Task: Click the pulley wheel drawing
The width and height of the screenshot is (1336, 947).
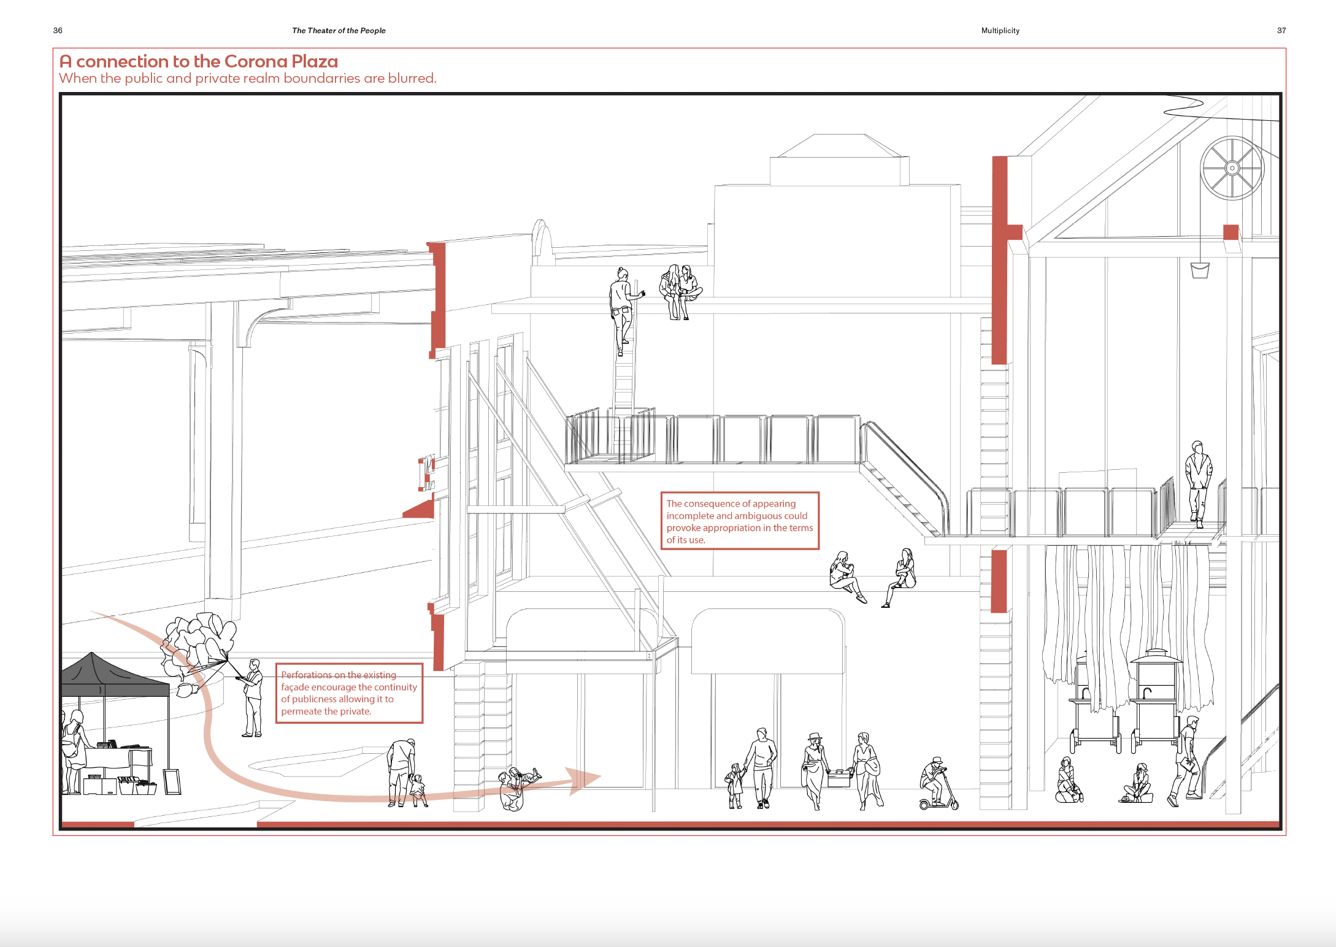Action: click(x=1232, y=168)
